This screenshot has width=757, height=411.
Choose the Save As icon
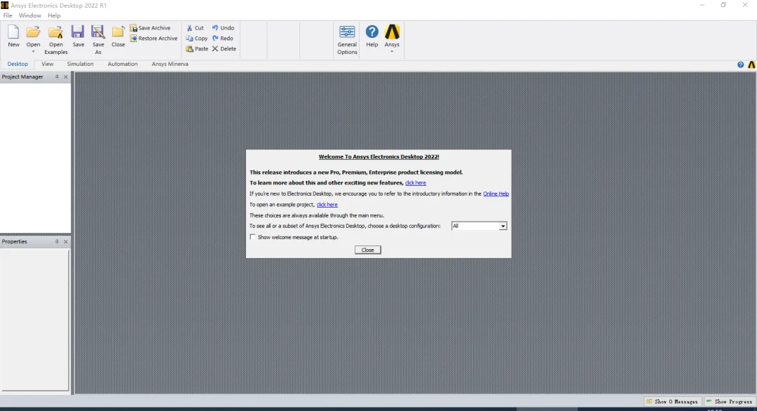point(98,32)
